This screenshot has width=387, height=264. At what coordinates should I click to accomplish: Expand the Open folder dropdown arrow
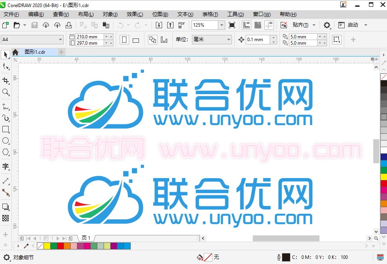(x=25, y=25)
